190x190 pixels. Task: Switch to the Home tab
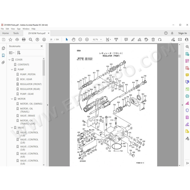coord(5,33)
